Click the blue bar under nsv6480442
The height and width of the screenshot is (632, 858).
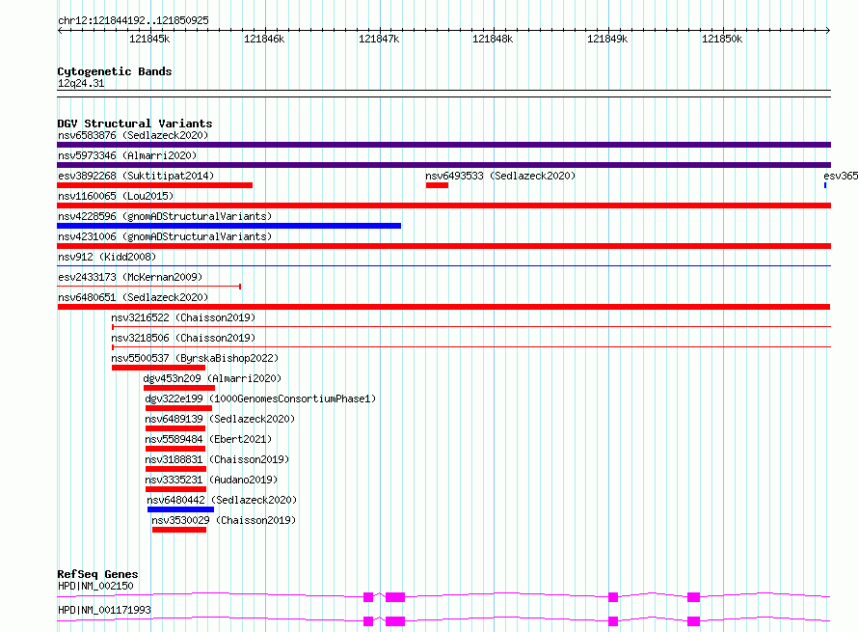click(x=181, y=509)
